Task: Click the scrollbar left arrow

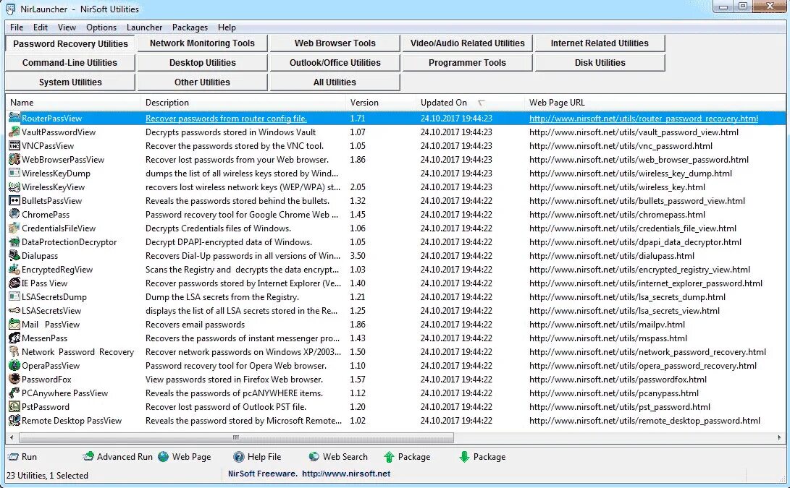Action: pyautogui.click(x=12, y=437)
